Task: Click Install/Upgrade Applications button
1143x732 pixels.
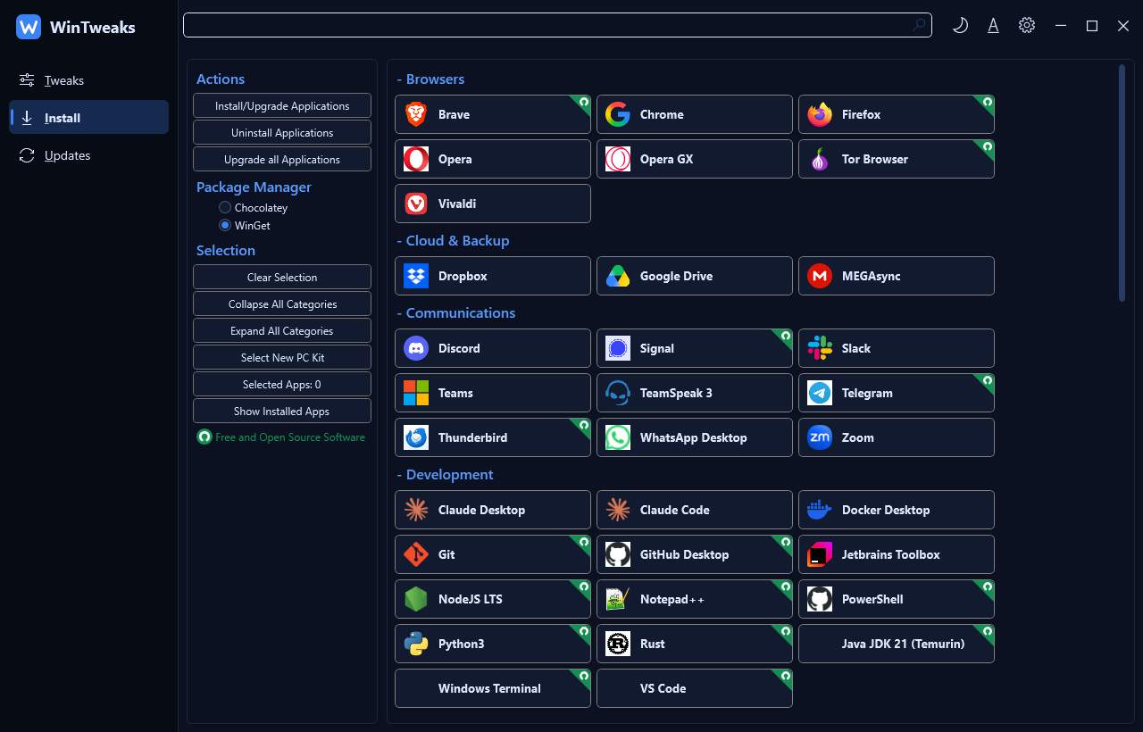Action: coord(282,105)
